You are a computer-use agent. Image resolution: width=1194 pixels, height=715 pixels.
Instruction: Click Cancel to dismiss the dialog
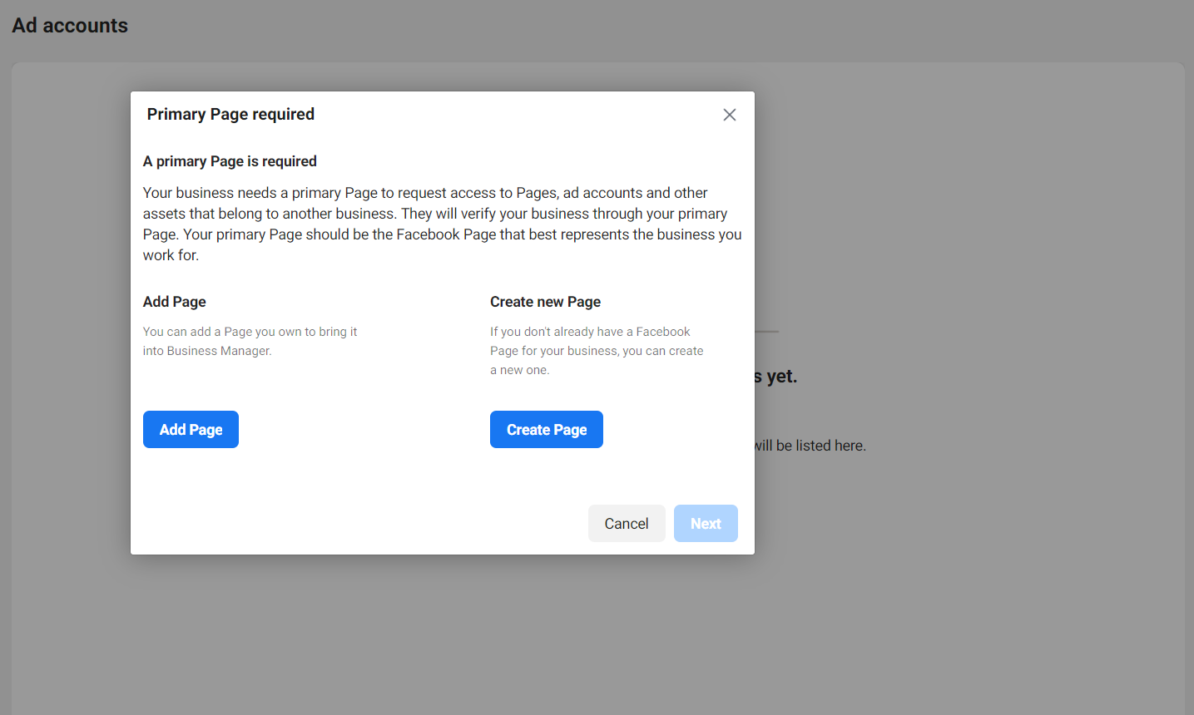coord(627,523)
